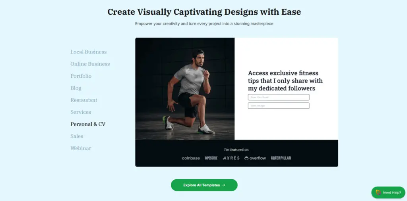Open the Blog template category
This screenshot has height=201, width=407.
pos(76,88)
